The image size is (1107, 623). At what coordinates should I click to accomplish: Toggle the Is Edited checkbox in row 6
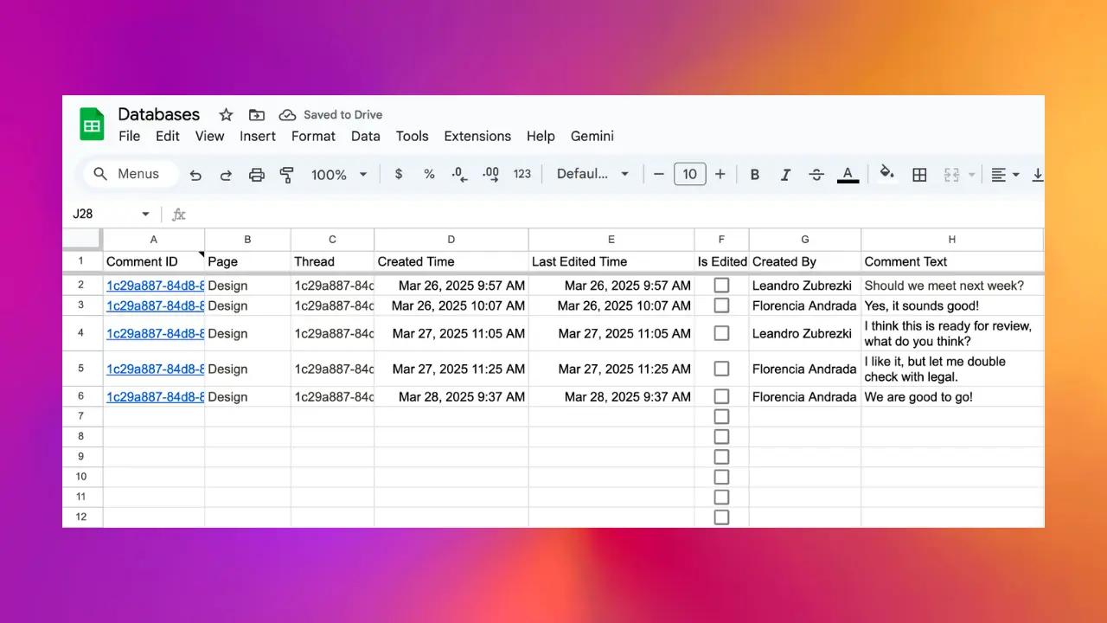coord(721,397)
